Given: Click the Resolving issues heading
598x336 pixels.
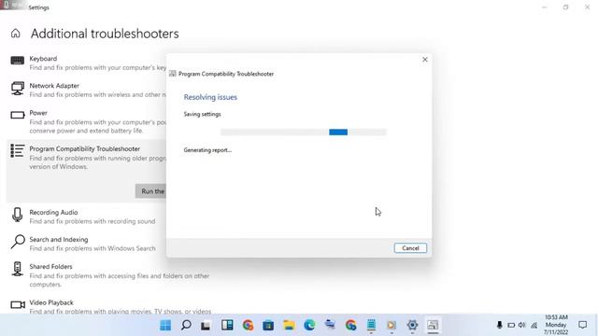Looking at the screenshot, I should (210, 97).
